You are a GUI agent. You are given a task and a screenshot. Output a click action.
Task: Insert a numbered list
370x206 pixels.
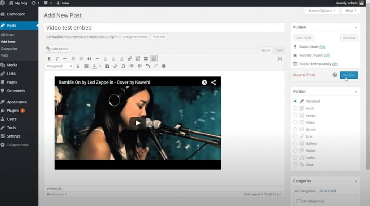click(x=81, y=59)
